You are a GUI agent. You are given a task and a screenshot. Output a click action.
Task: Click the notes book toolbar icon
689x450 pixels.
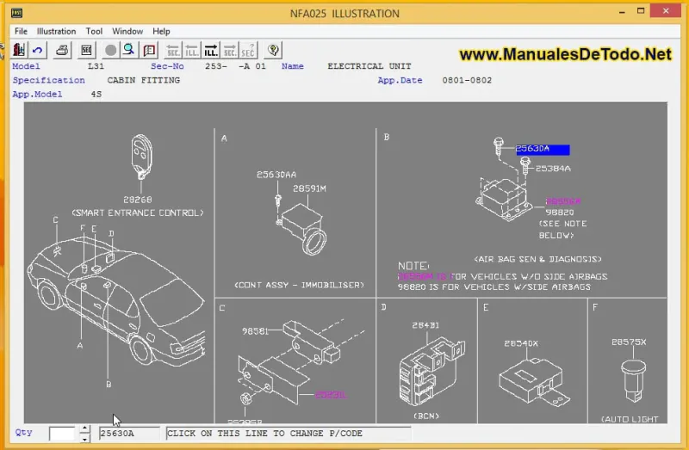150,50
